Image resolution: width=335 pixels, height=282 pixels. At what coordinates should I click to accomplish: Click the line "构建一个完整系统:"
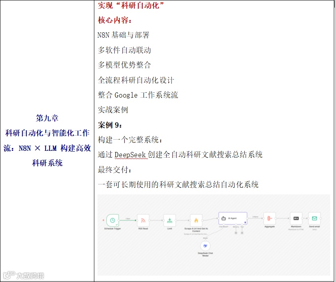tap(130, 140)
